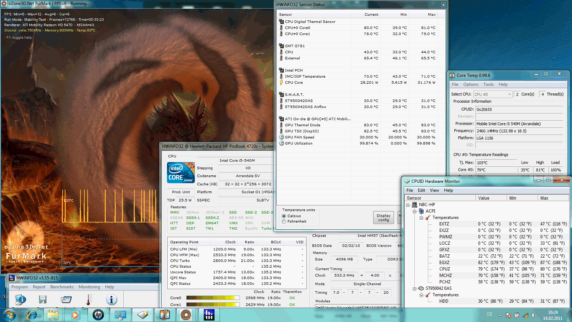Click the Display config button

tap(384, 218)
